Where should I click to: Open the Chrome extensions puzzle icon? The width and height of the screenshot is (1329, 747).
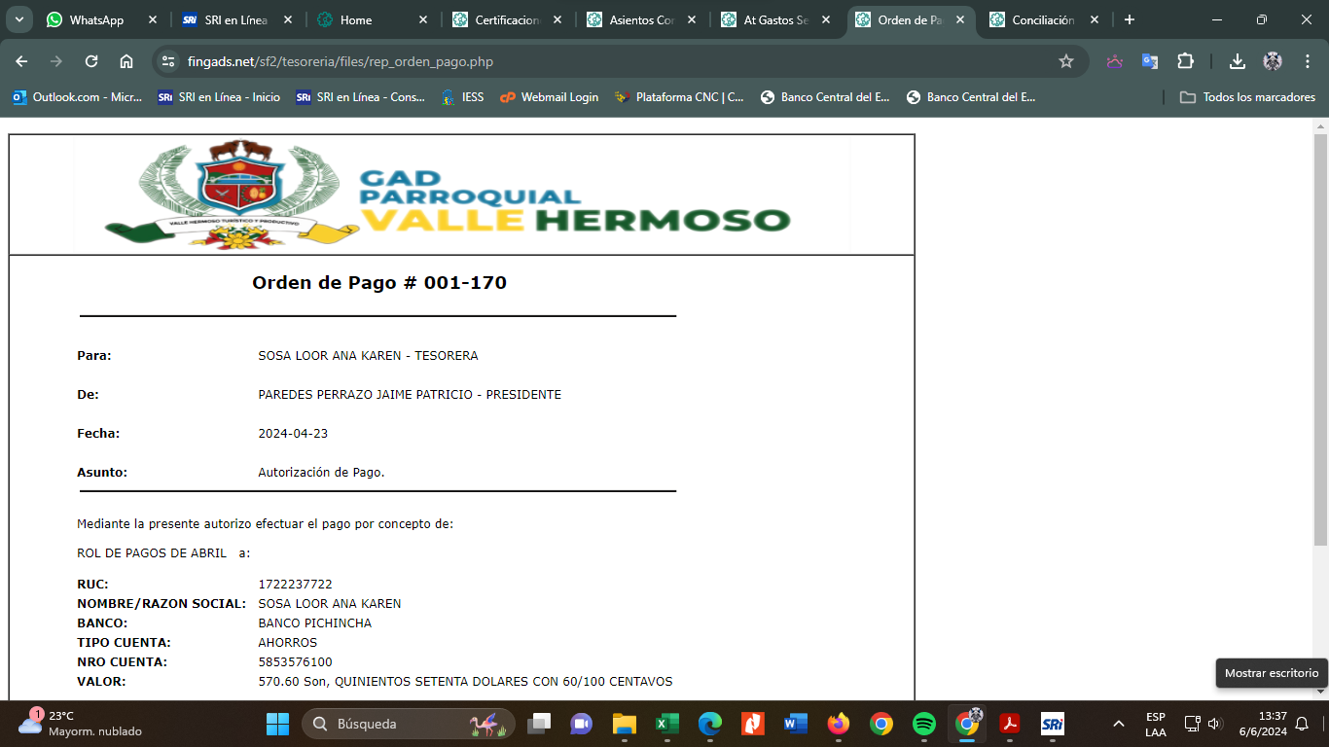point(1185,61)
